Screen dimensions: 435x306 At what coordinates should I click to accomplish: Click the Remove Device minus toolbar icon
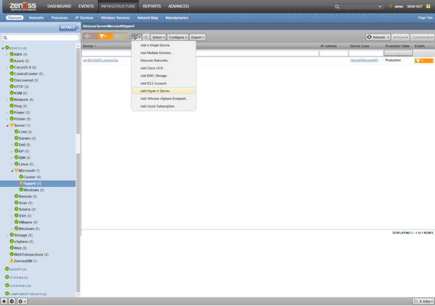(146, 37)
